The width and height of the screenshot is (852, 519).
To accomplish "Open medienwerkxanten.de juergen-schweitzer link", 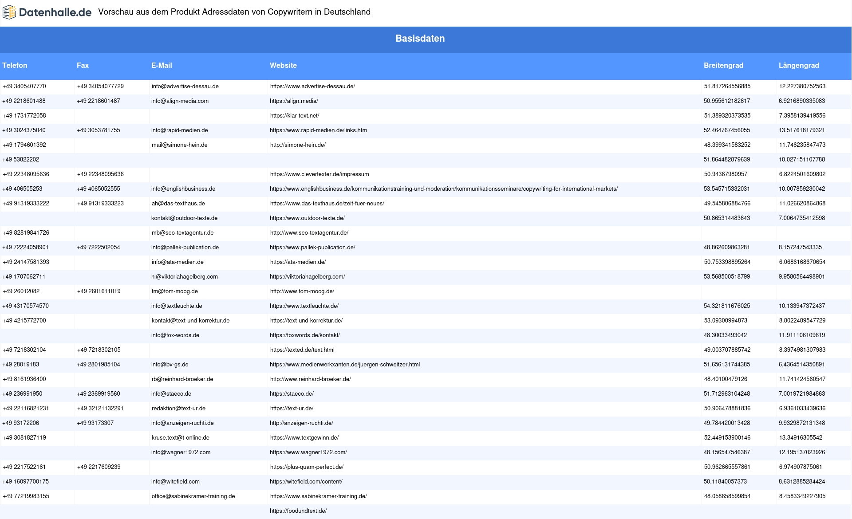I will [x=345, y=365].
